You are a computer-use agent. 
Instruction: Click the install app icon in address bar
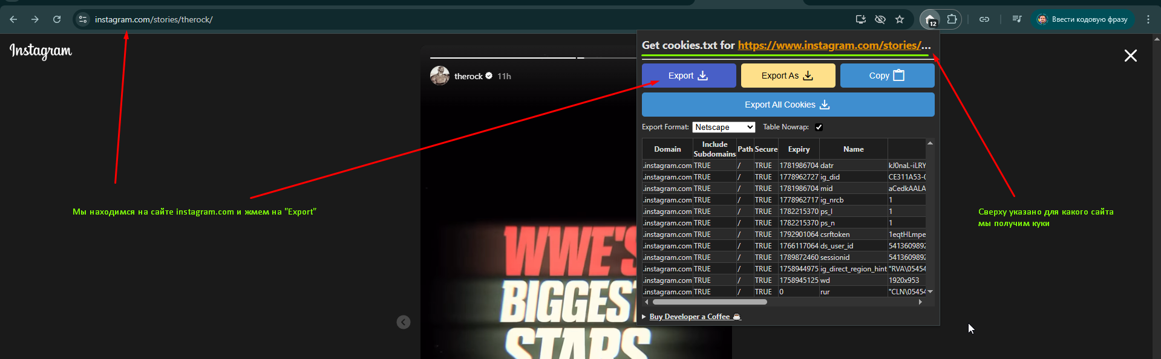click(860, 19)
